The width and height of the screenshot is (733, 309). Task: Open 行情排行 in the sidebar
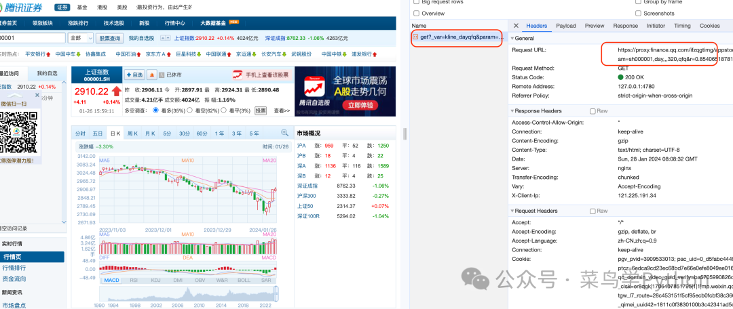pos(14,268)
